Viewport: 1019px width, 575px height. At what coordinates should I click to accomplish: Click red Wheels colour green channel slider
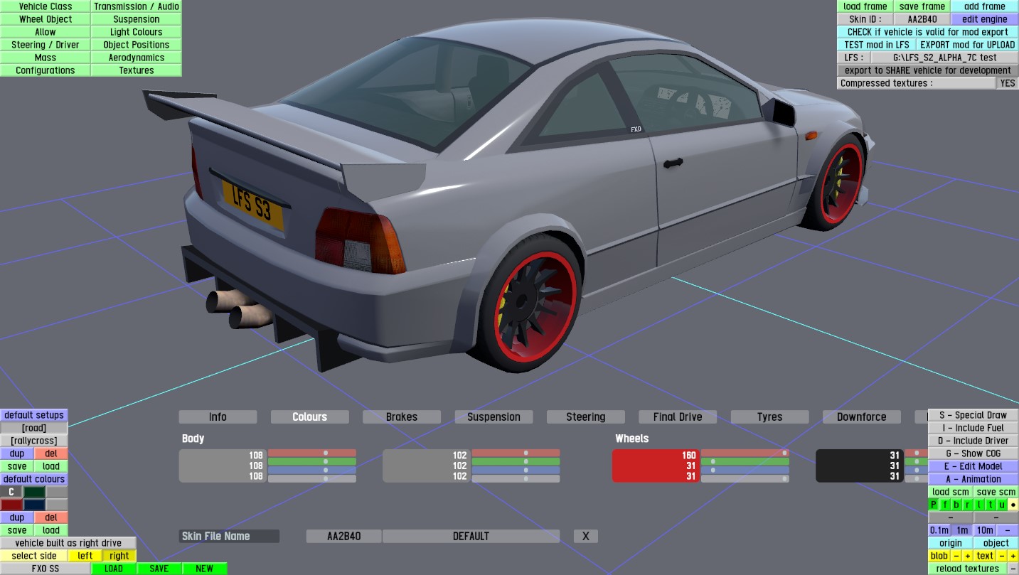coord(745,461)
